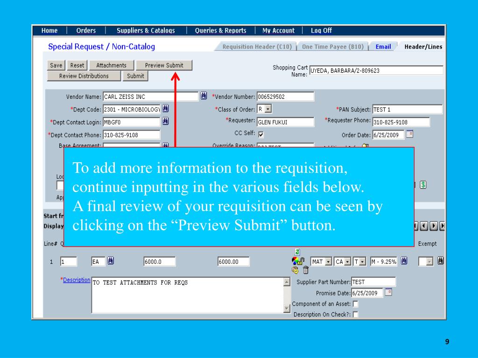Switch to the One Time Payee (B10) tab
Screen dimensions: 478x358
pyautogui.click(x=332, y=47)
